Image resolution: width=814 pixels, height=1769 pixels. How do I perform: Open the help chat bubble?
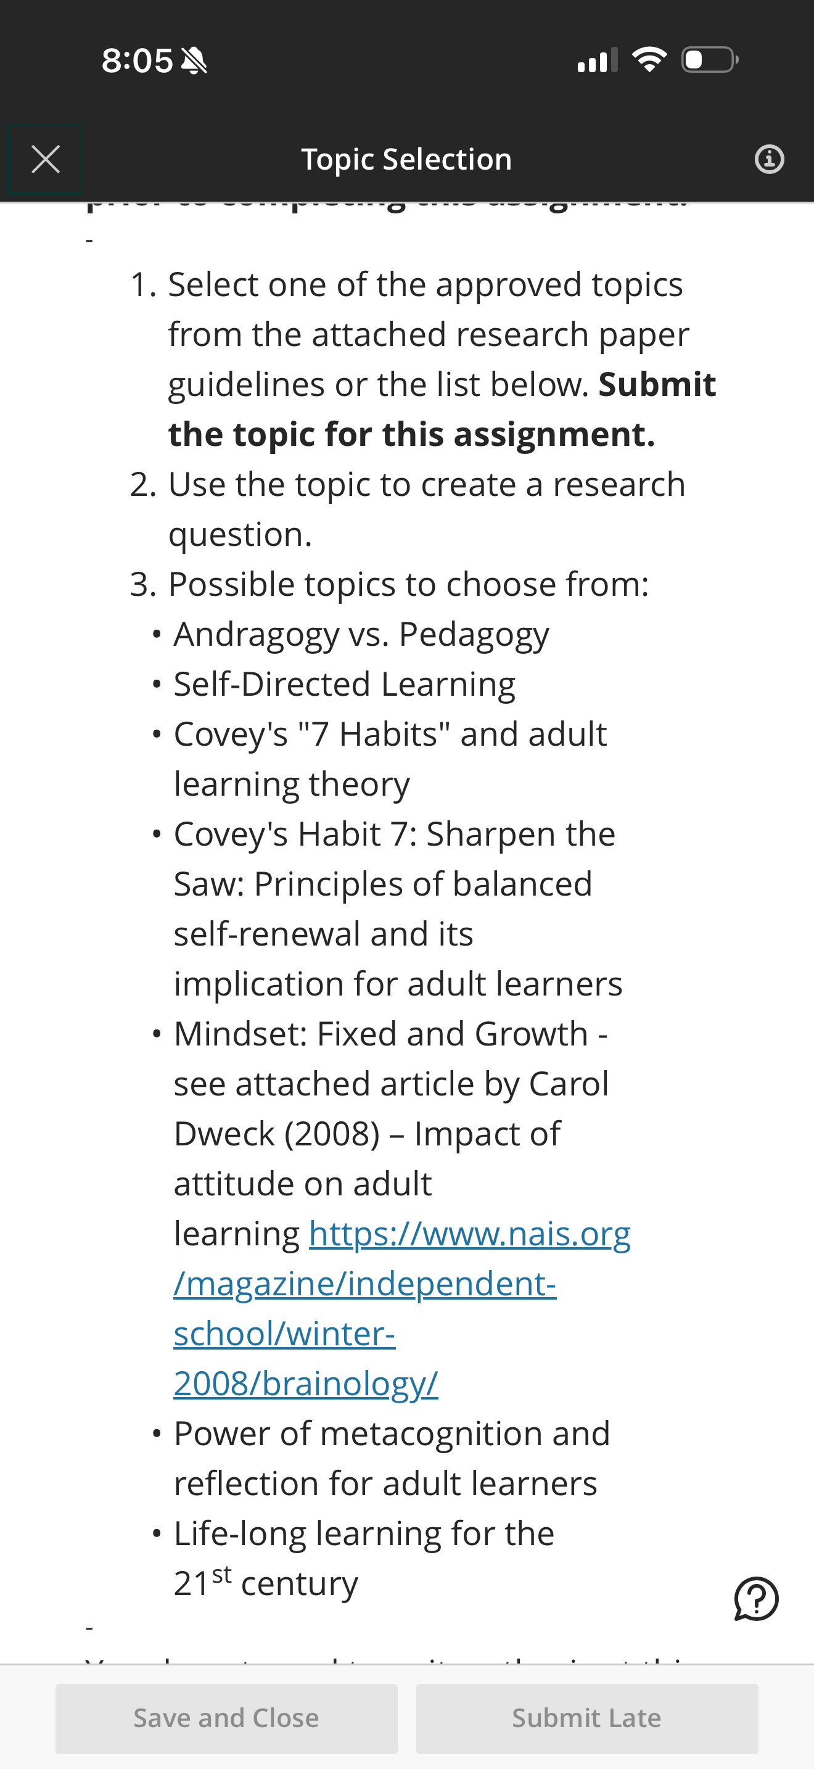(x=755, y=1599)
